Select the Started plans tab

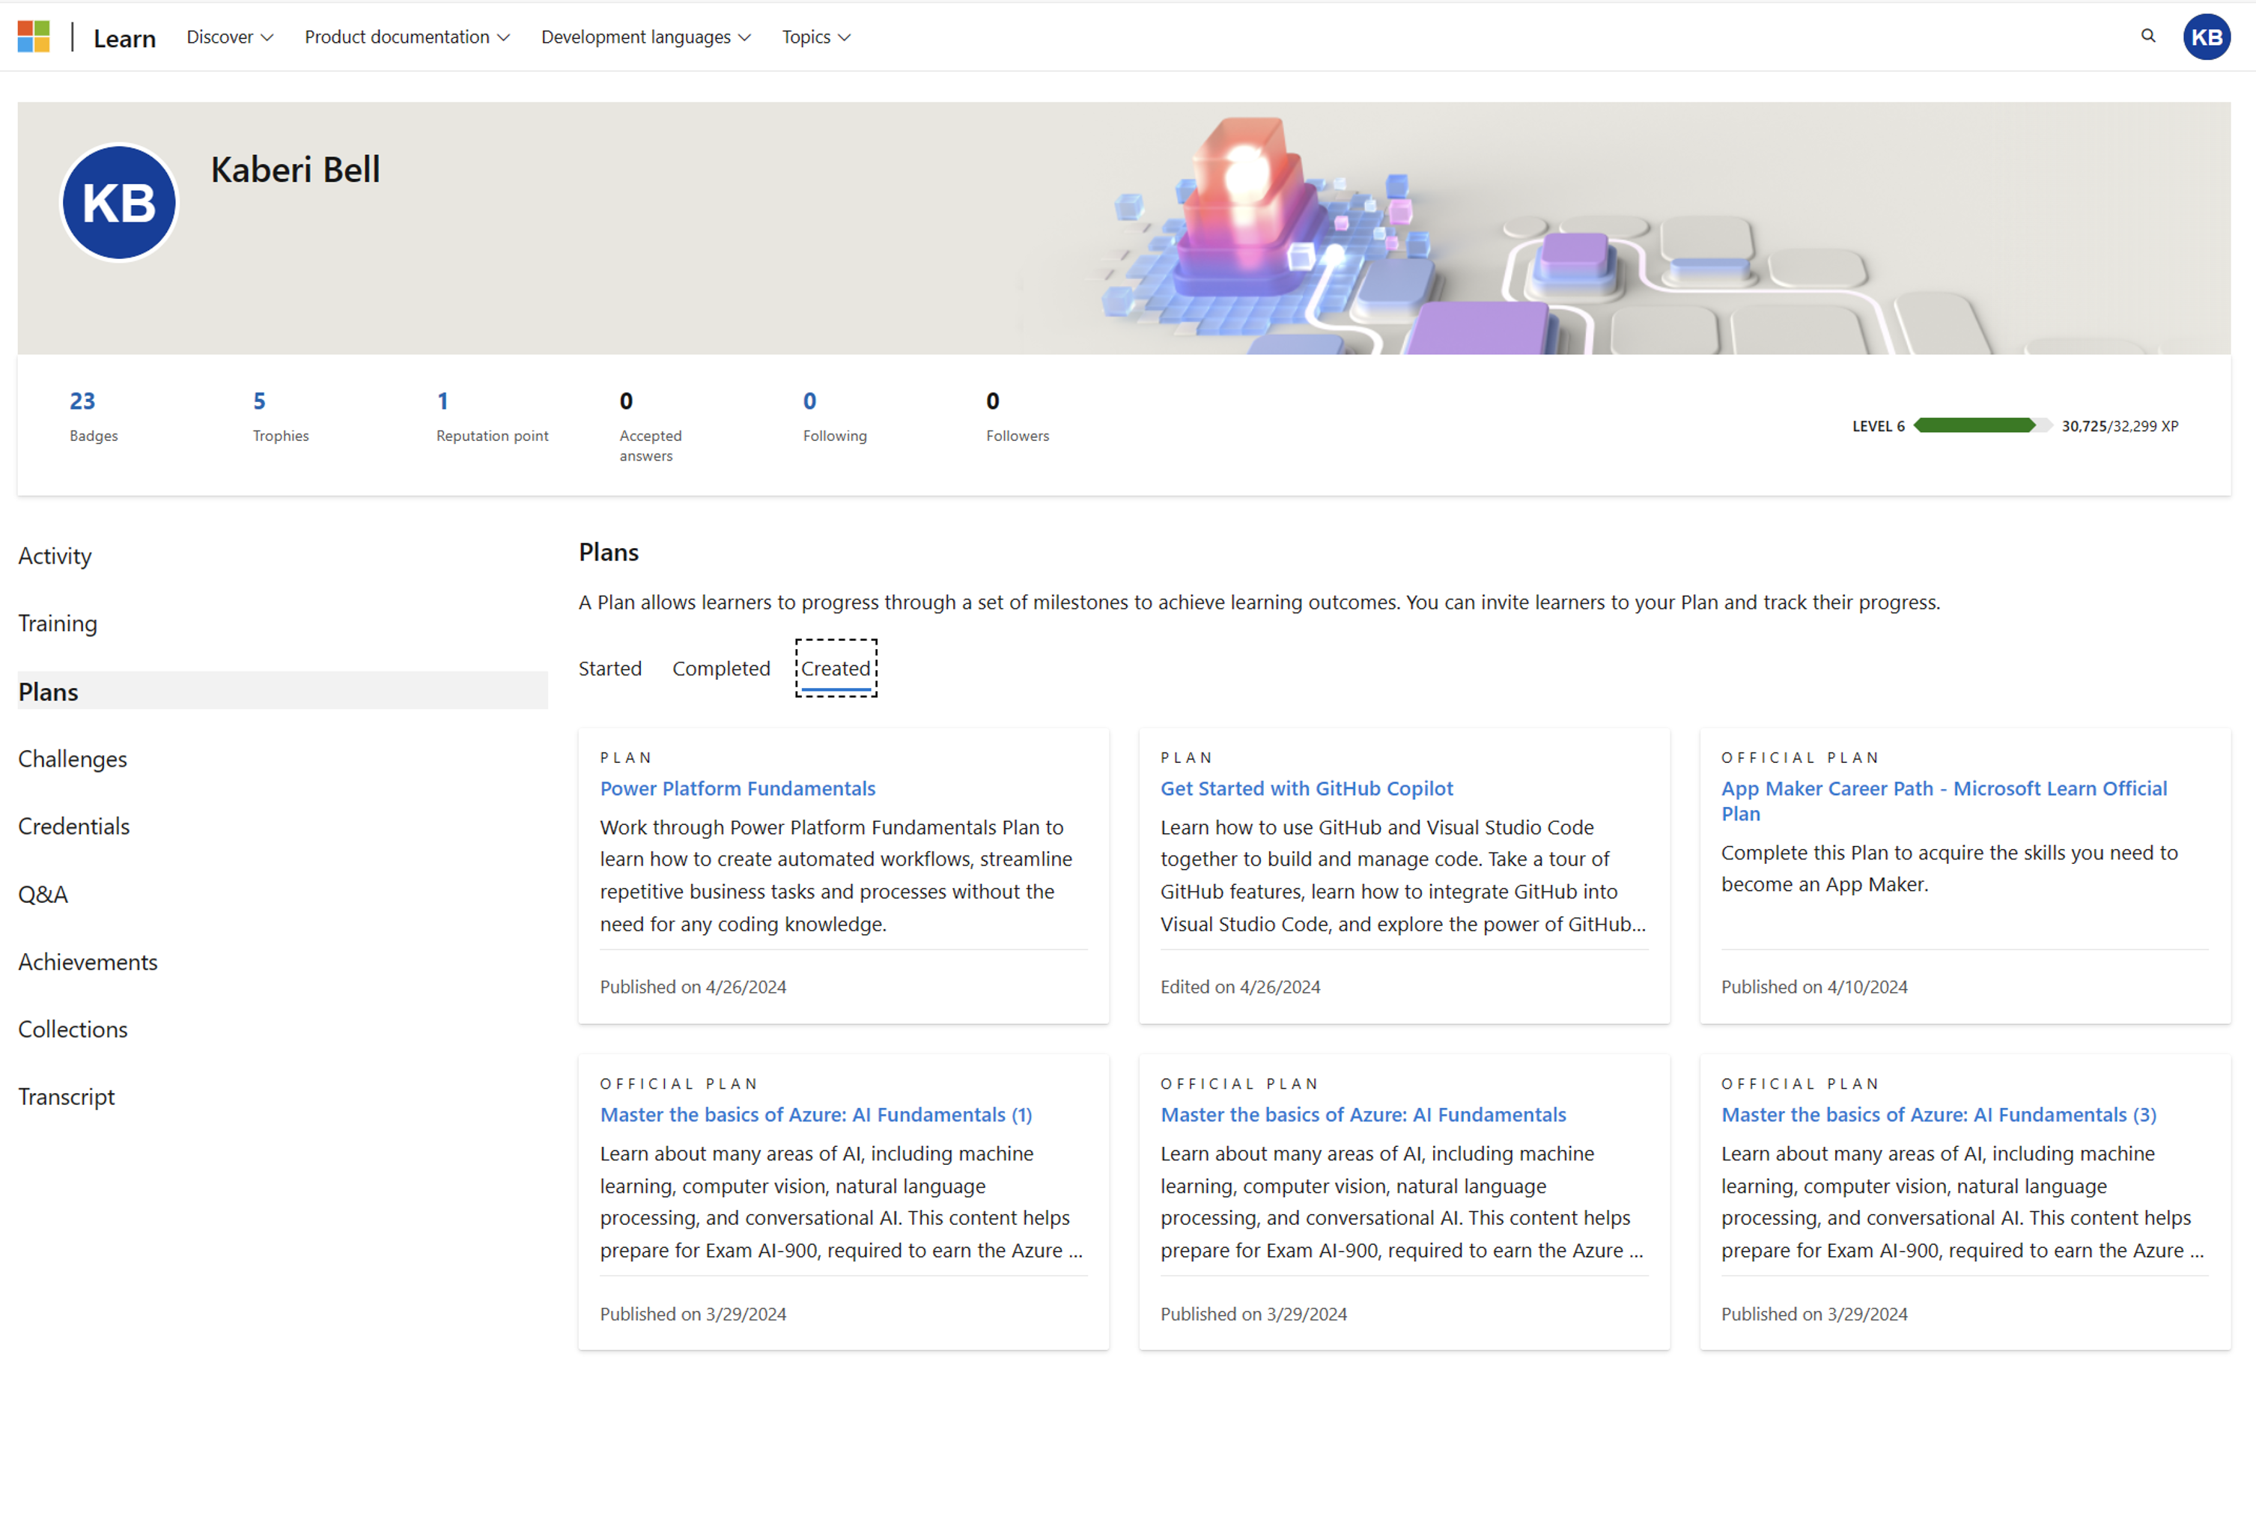(x=609, y=667)
